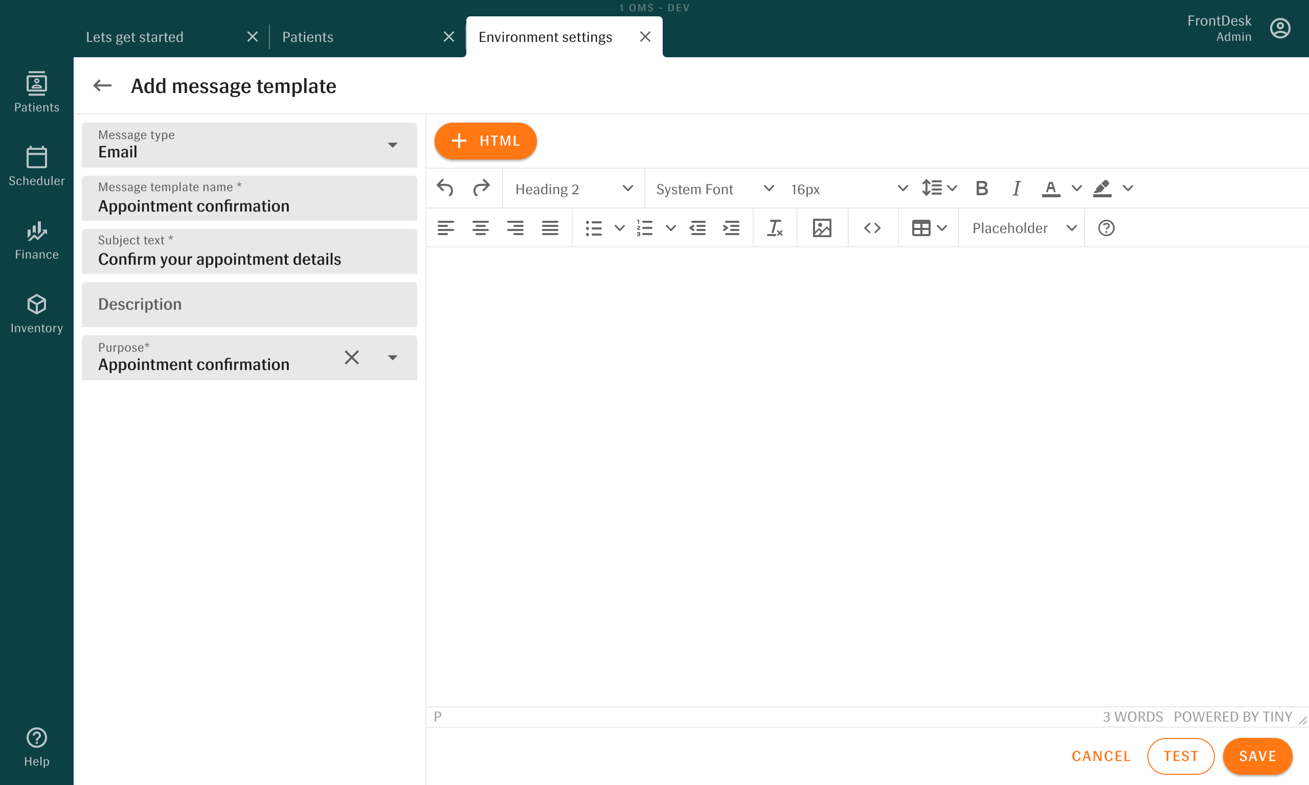
Task: Apply a bulleted list
Action: tap(594, 227)
